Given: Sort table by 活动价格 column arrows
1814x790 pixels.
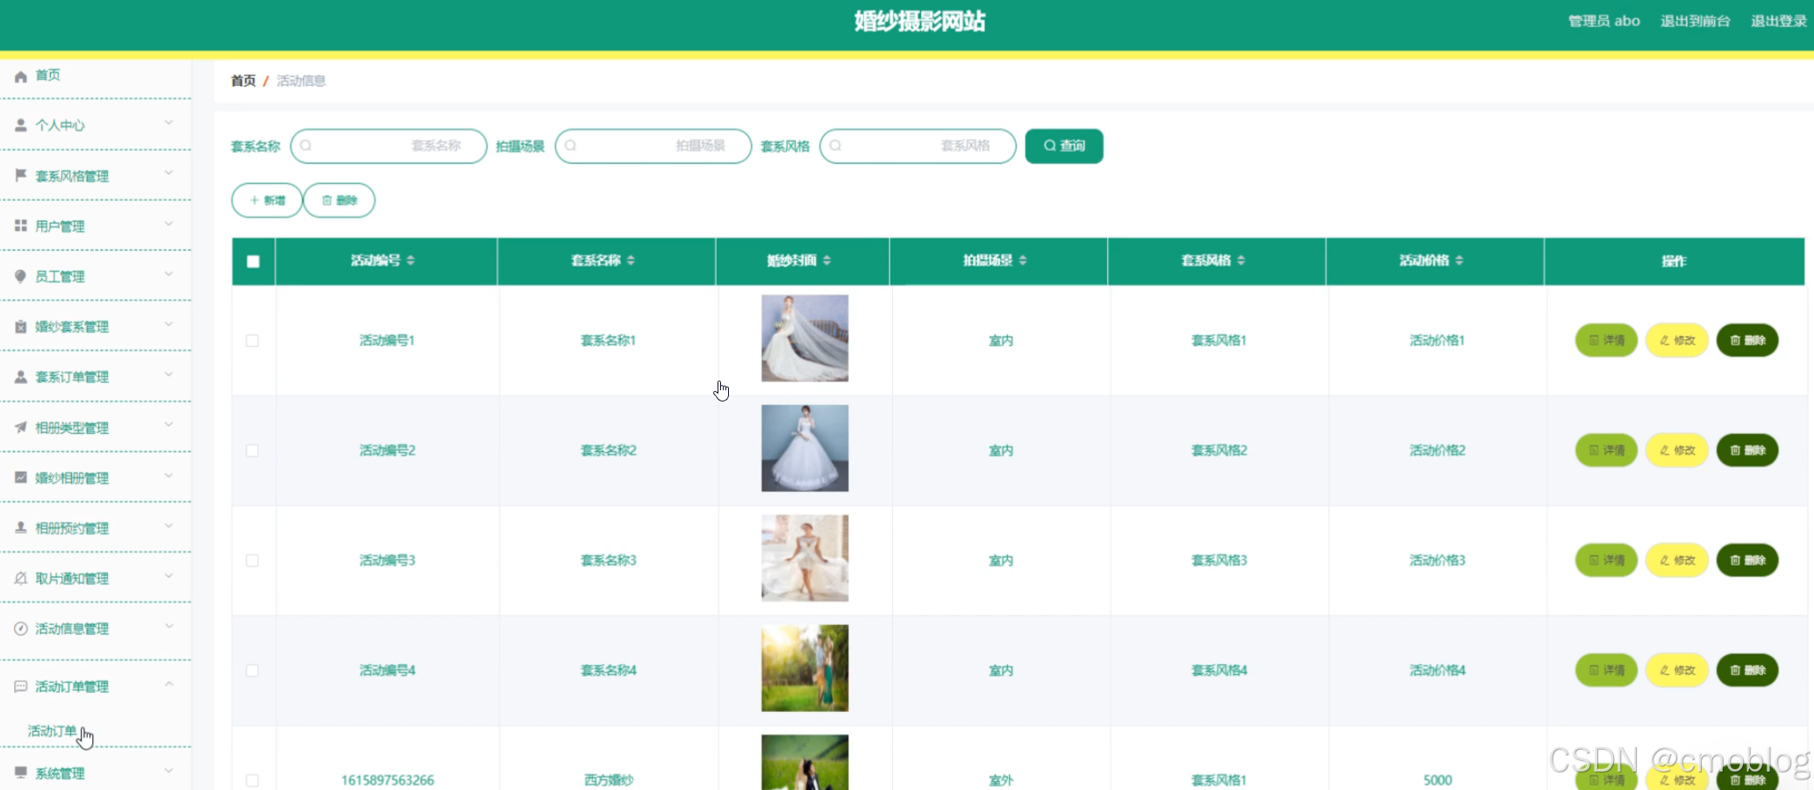Looking at the screenshot, I should pos(1459,260).
